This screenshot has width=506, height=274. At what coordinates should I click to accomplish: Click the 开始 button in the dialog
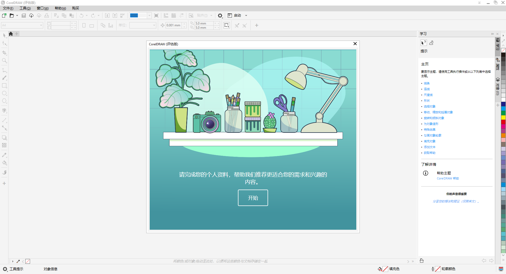(253, 198)
